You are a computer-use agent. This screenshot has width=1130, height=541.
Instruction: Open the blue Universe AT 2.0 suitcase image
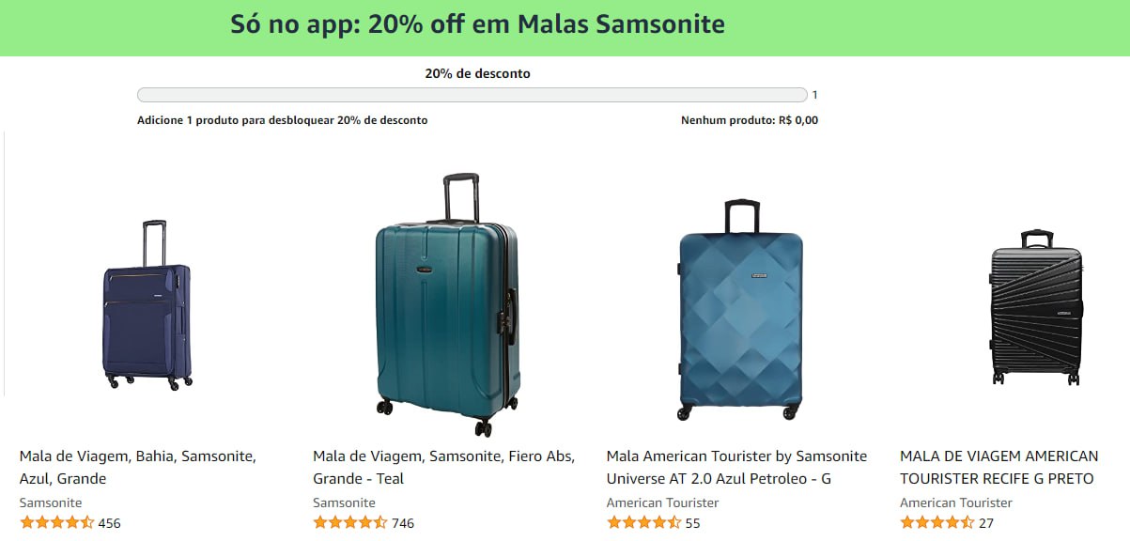point(741,309)
